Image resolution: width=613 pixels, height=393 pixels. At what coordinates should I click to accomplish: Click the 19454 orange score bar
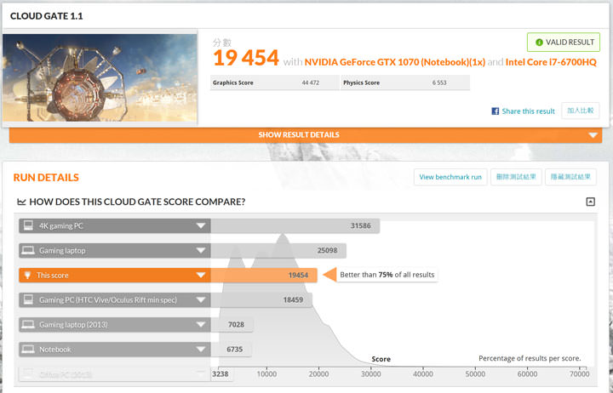[264, 276]
